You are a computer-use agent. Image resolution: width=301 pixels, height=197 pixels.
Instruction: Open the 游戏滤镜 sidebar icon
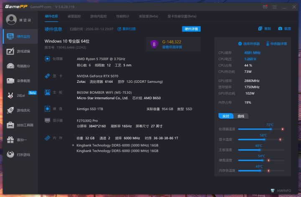click(x=10, y=51)
